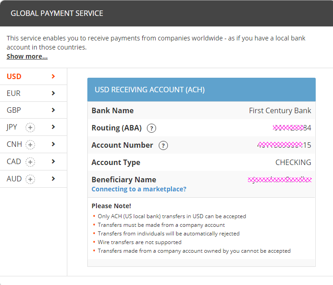
Task: Click the Account Type label
Action: tap(116, 162)
